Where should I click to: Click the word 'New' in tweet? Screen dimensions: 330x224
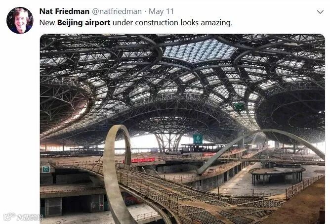tap(47, 23)
